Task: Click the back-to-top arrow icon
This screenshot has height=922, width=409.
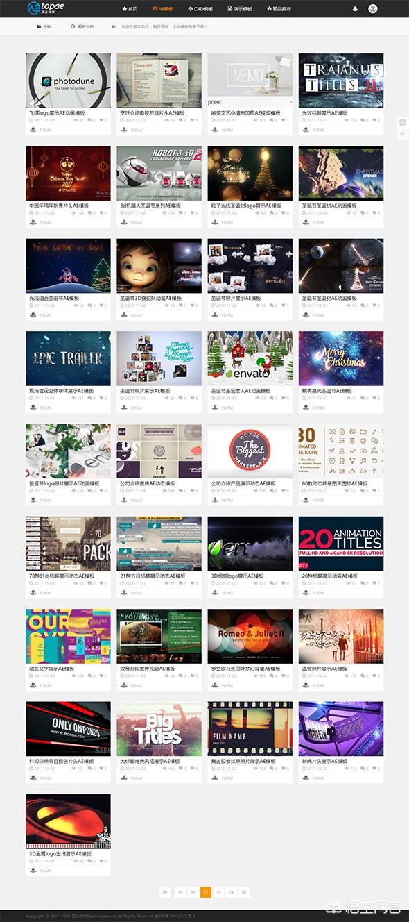Action: 402,135
